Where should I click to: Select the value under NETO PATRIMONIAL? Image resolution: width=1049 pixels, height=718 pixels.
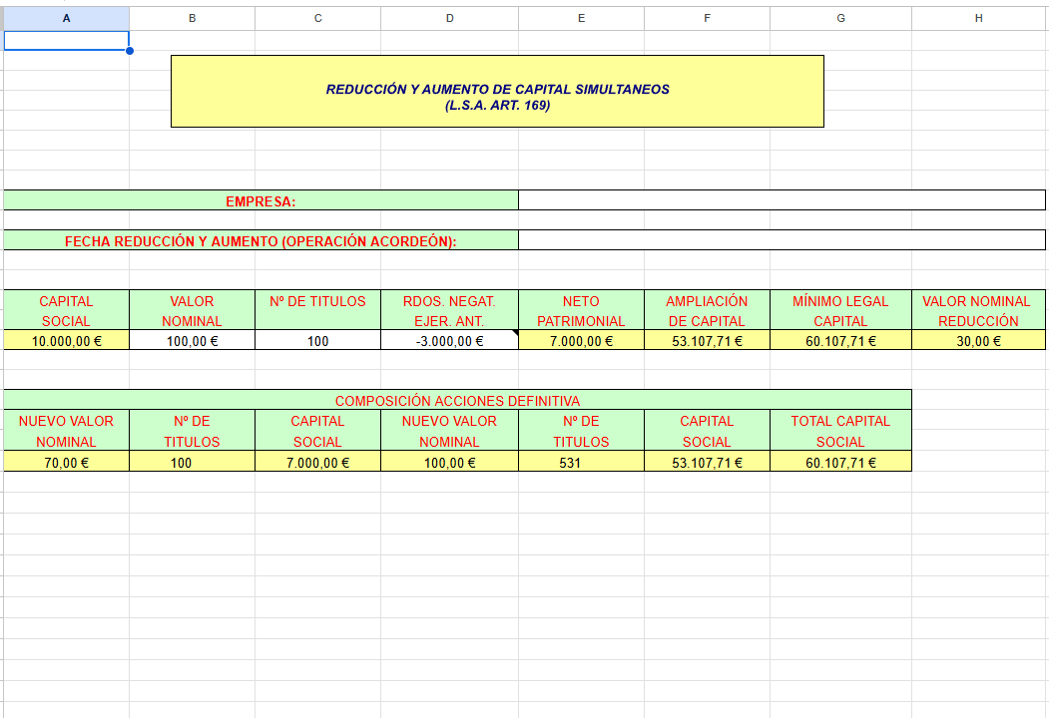click(581, 341)
